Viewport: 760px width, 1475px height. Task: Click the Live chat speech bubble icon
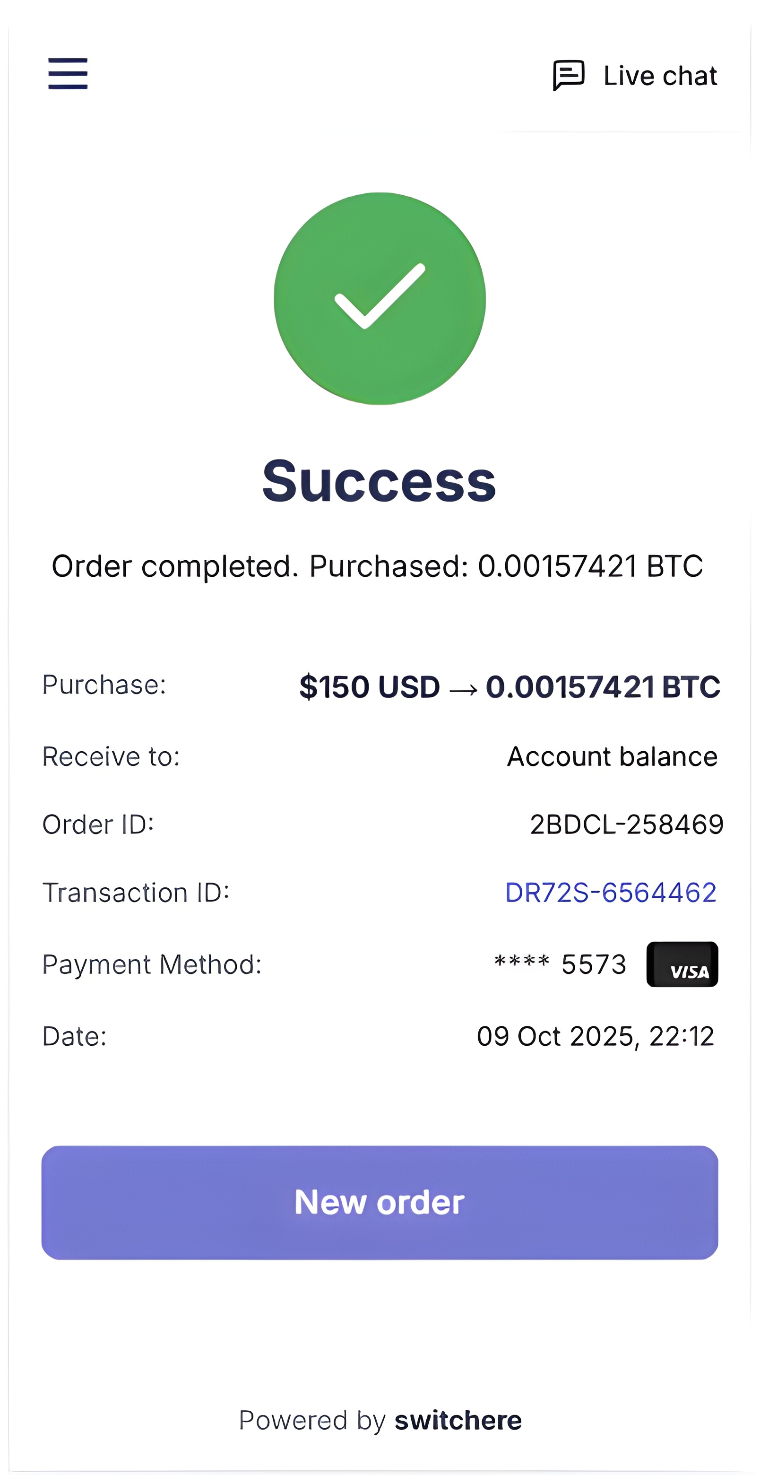[568, 75]
